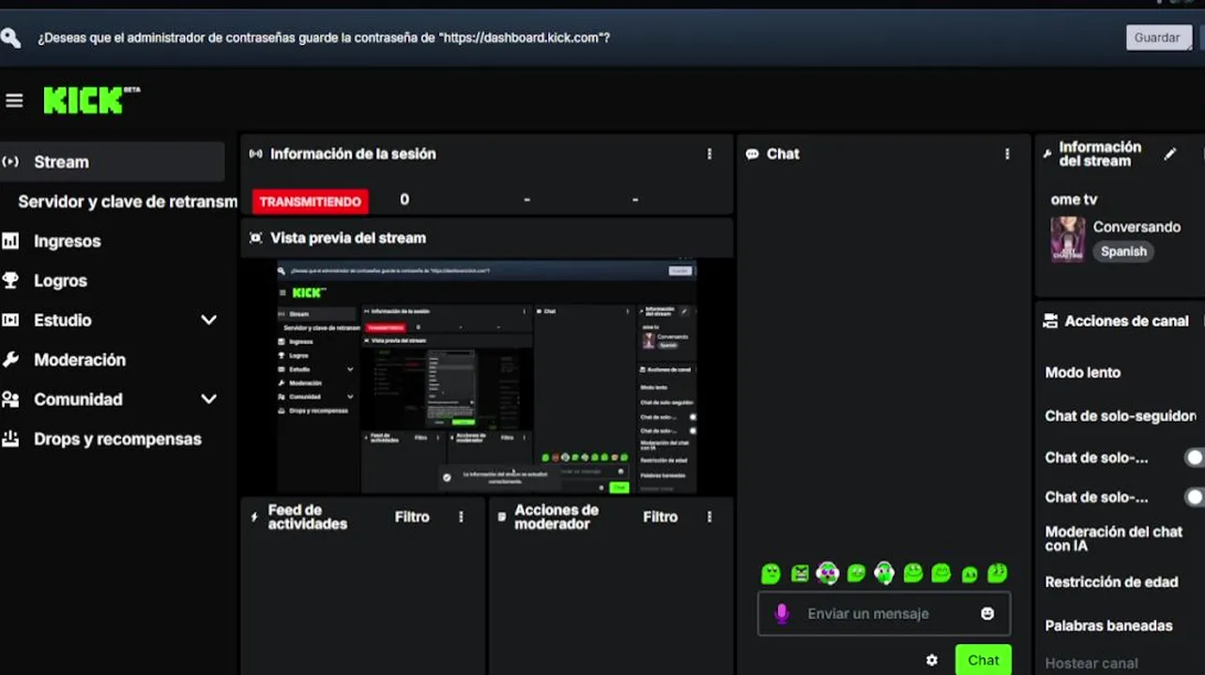Select Stream in the sidebar
The image size is (1205, 675).
click(x=113, y=161)
